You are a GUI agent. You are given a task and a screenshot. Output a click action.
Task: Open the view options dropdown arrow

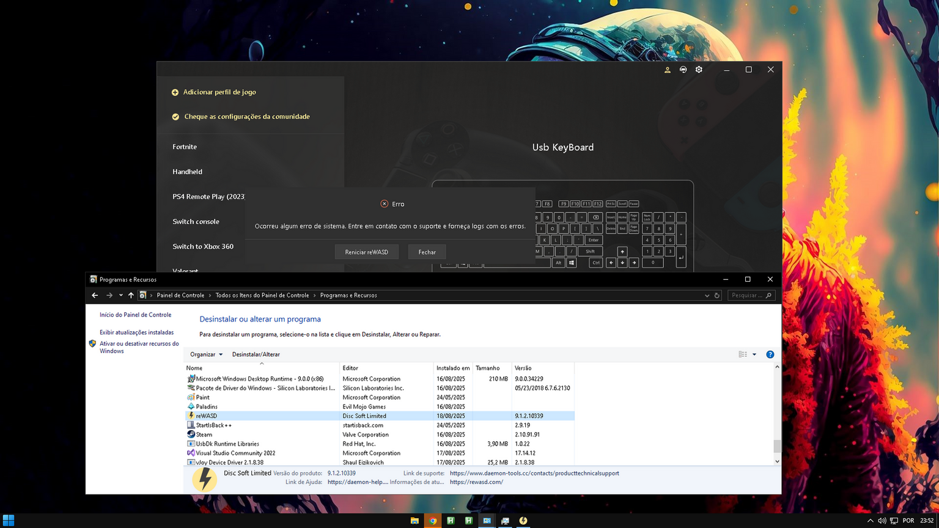pos(754,354)
